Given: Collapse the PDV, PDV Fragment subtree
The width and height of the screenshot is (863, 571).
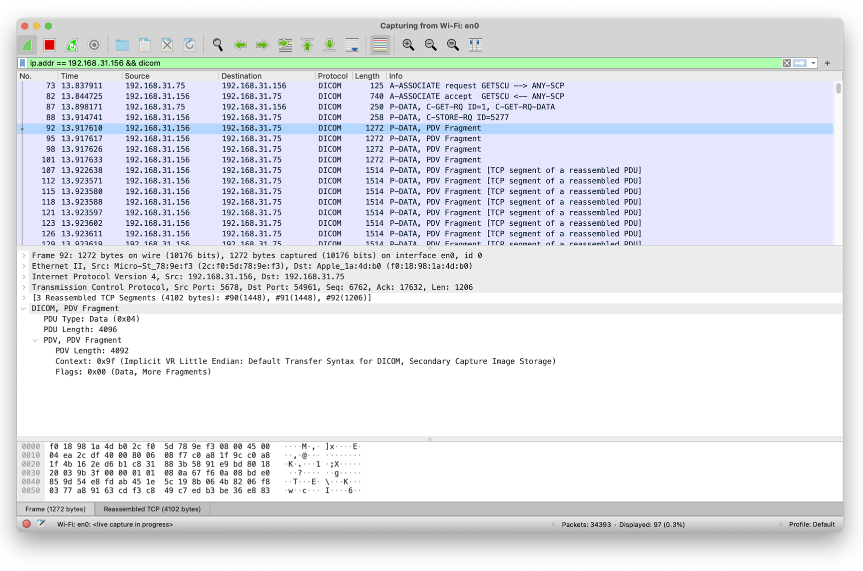Looking at the screenshot, I should 35,340.
